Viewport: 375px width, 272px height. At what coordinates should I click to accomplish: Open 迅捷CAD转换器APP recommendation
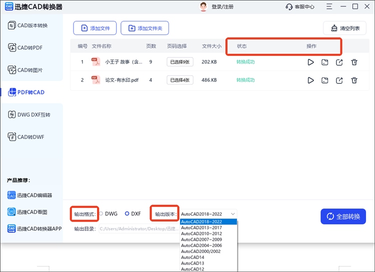coord(34,228)
